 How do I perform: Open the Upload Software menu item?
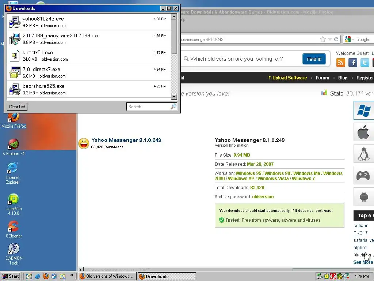tap(287, 78)
